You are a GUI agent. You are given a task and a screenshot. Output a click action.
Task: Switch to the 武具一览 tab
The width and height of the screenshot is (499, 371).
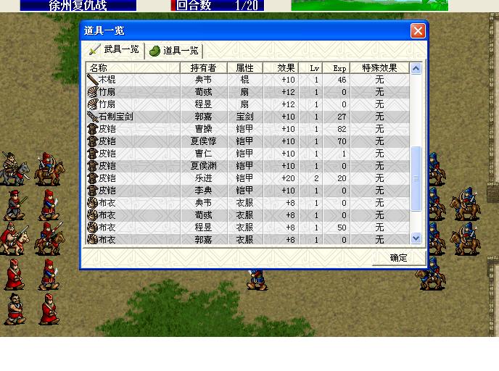pos(115,50)
